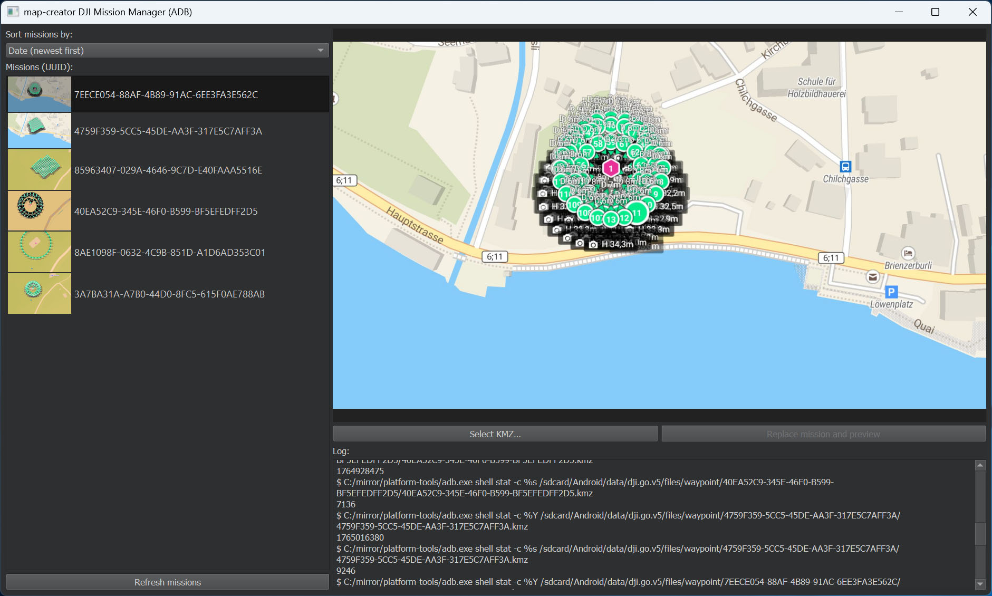Screen dimensions: 992x596
Task: Select mission 4759F359-5CC5-45DE-AA3F-317E5C7AFF3A
Action: [168, 131]
